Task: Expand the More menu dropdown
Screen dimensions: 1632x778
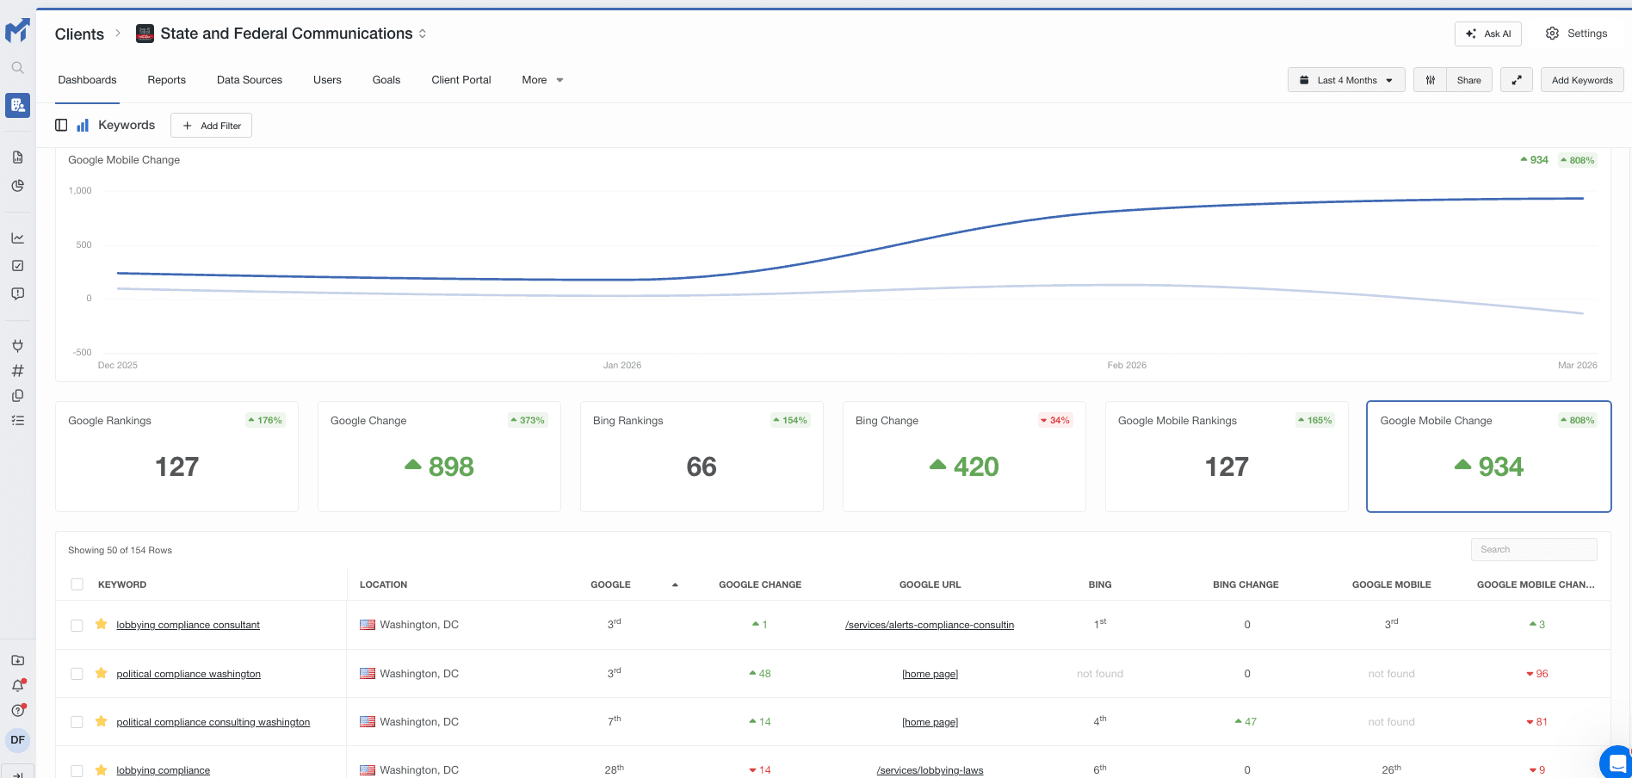Action: tap(542, 80)
